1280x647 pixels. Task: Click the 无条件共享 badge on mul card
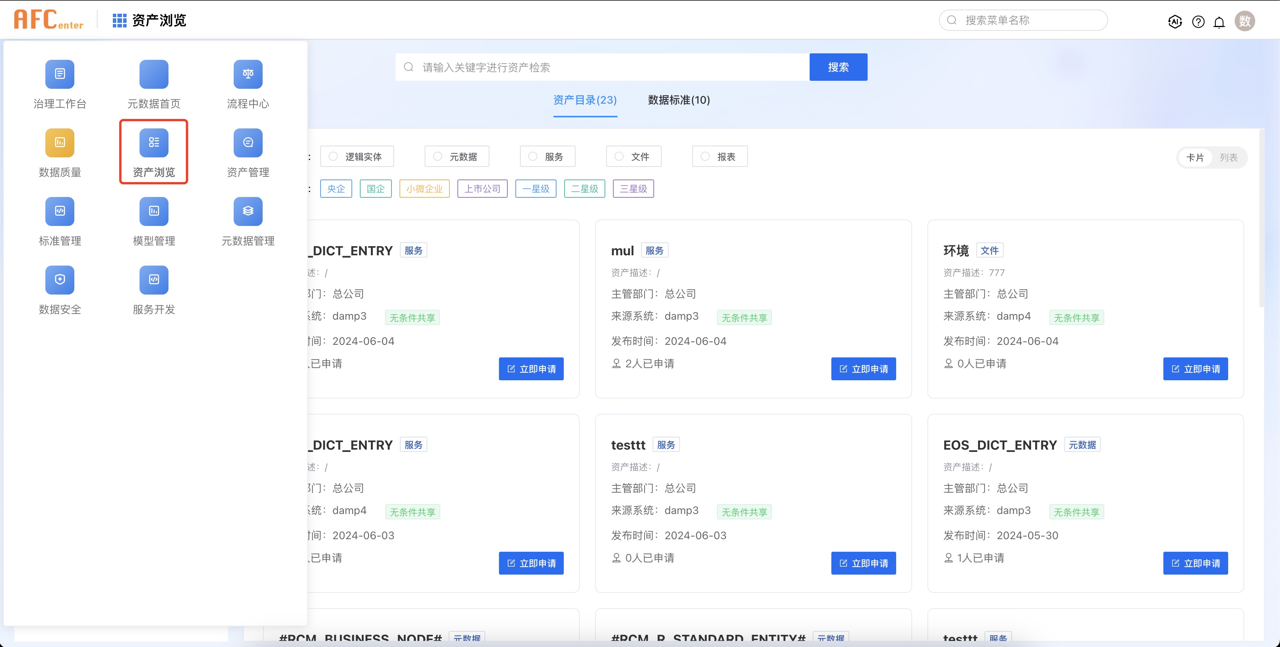tap(744, 318)
